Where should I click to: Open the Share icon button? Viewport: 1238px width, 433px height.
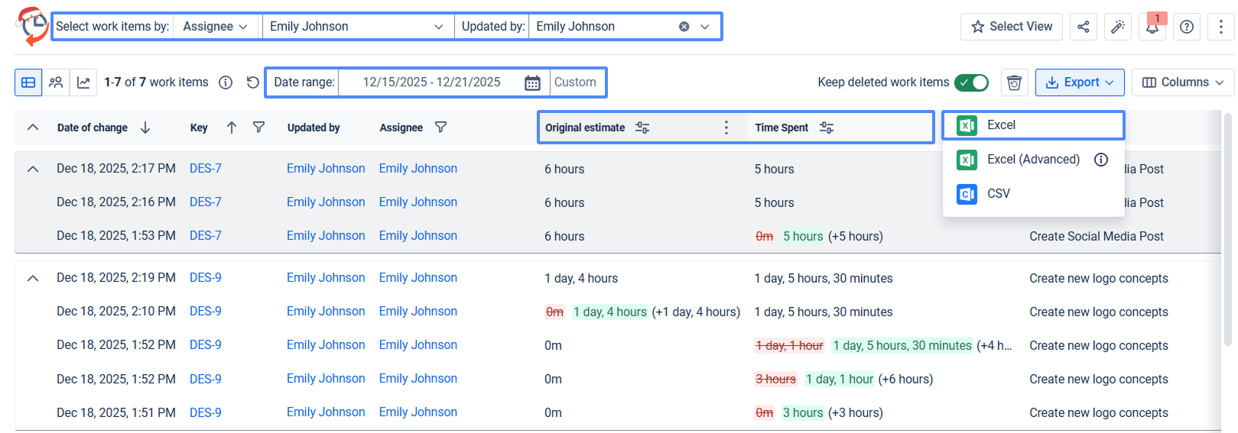pyautogui.click(x=1083, y=27)
